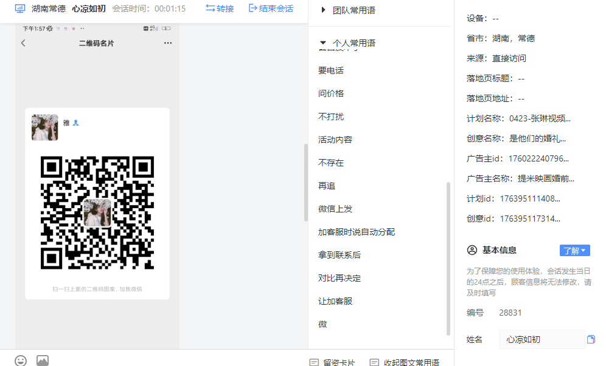Click the 广告主名称 value text
The image size is (606, 366).
pos(546,178)
